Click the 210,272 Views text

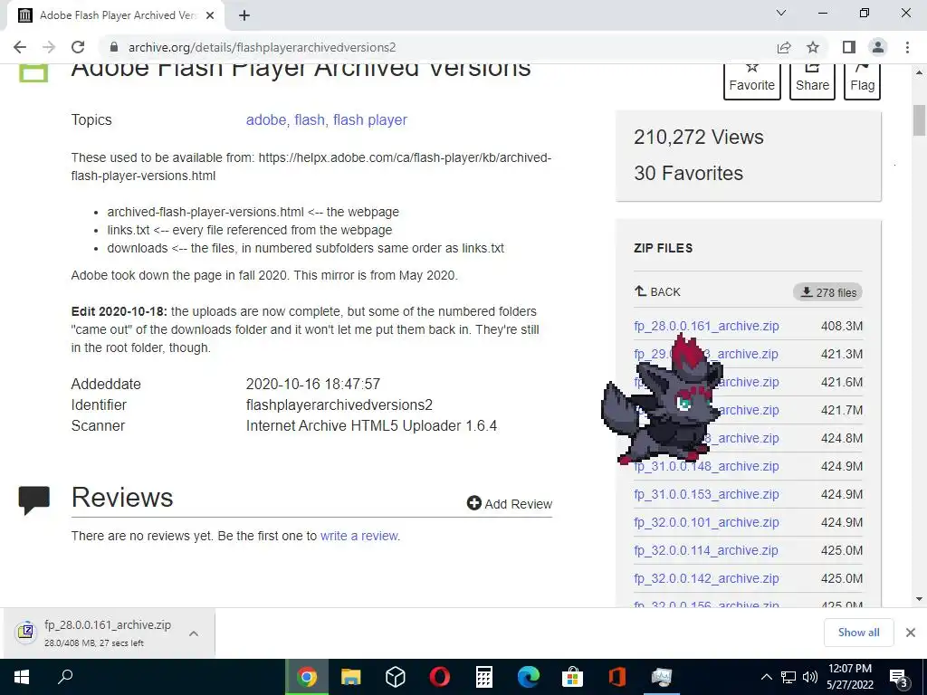coord(698,138)
